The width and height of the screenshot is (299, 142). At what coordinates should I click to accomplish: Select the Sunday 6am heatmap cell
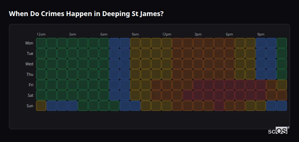coord(104,106)
